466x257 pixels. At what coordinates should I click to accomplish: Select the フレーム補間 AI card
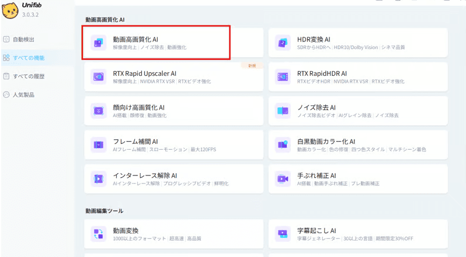pos(174,145)
